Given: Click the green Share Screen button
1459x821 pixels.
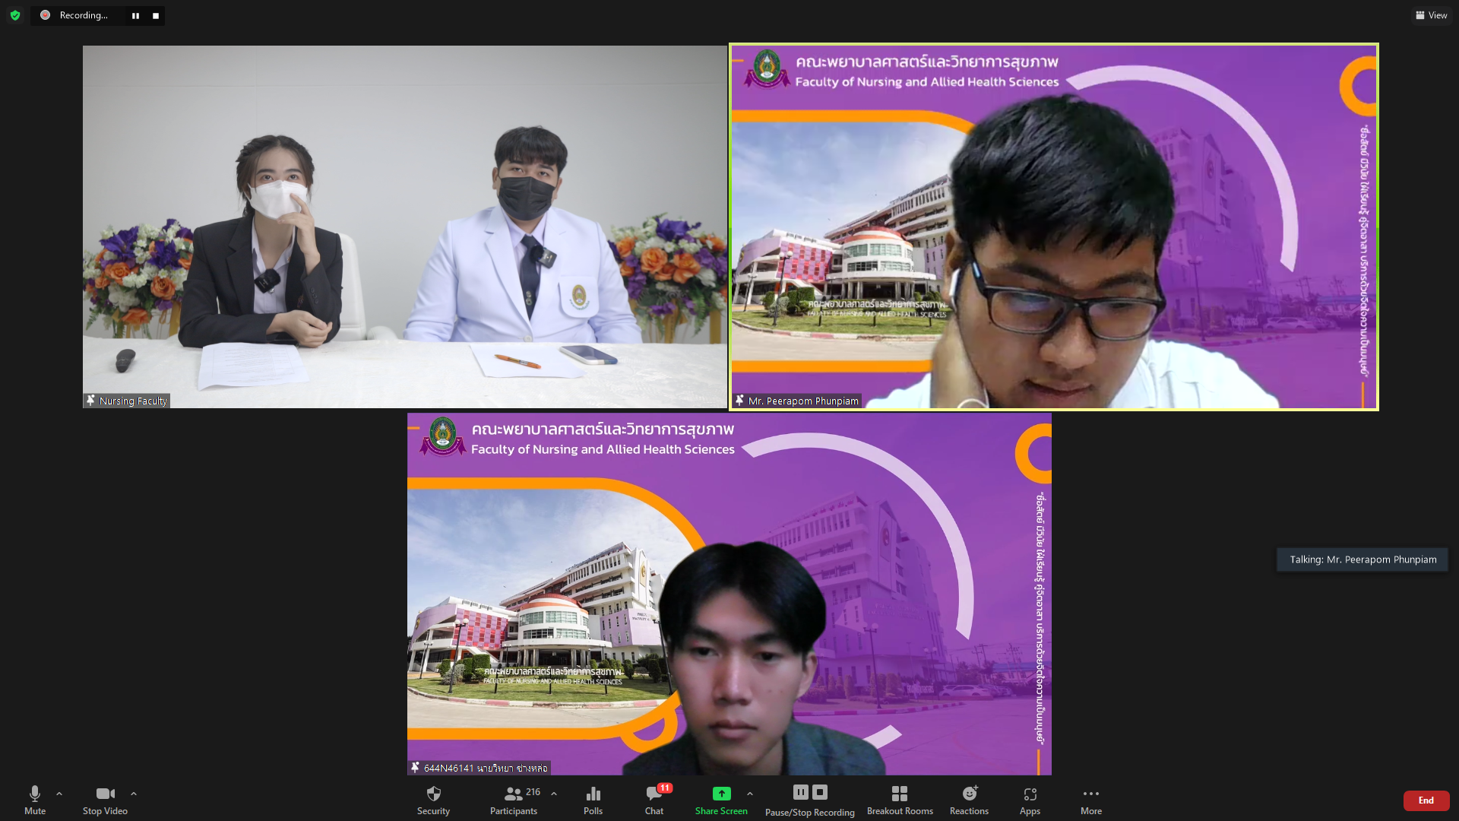Looking at the screenshot, I should pos(721,799).
